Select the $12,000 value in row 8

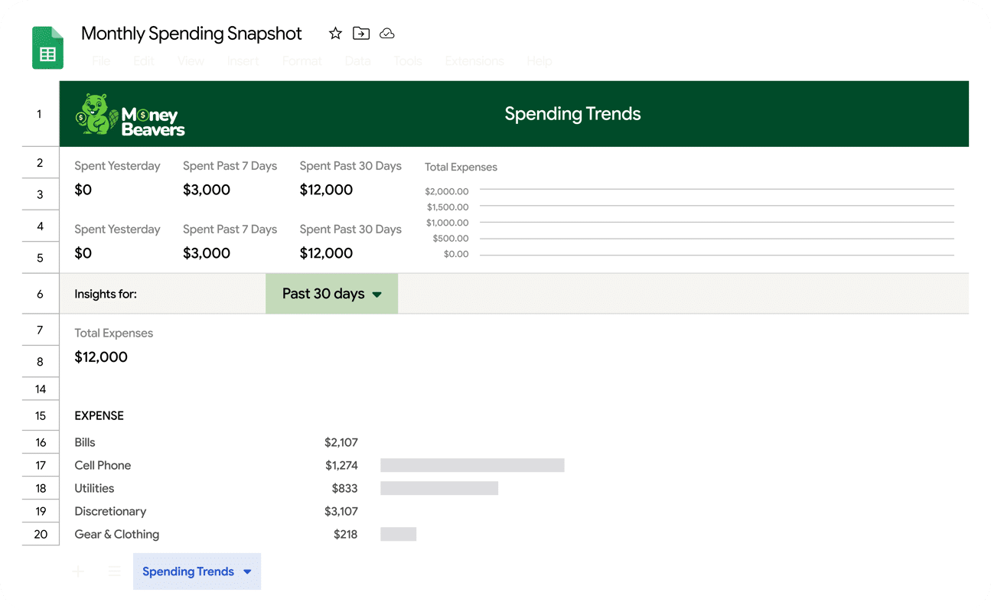(101, 356)
